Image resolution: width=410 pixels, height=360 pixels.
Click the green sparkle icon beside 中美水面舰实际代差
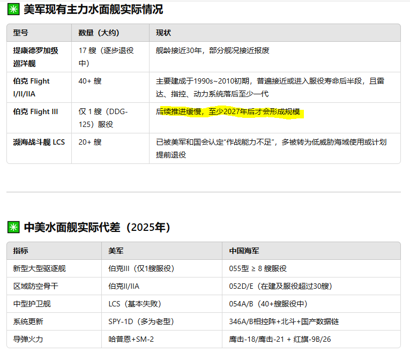point(13,227)
